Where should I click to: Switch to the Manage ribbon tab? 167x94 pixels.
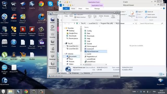(x=97, y=9)
